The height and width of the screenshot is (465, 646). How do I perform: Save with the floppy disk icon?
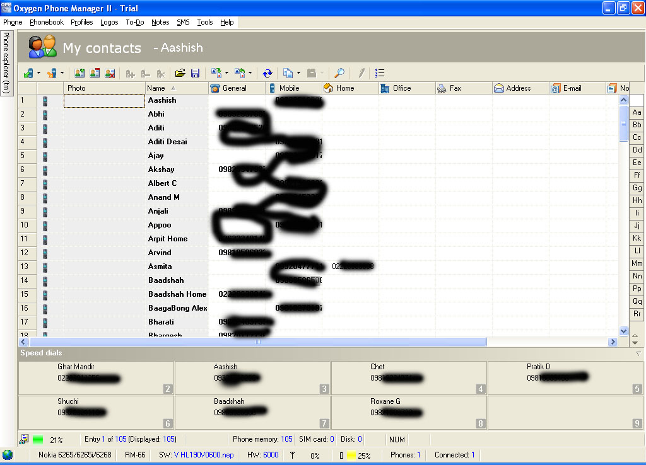(196, 73)
